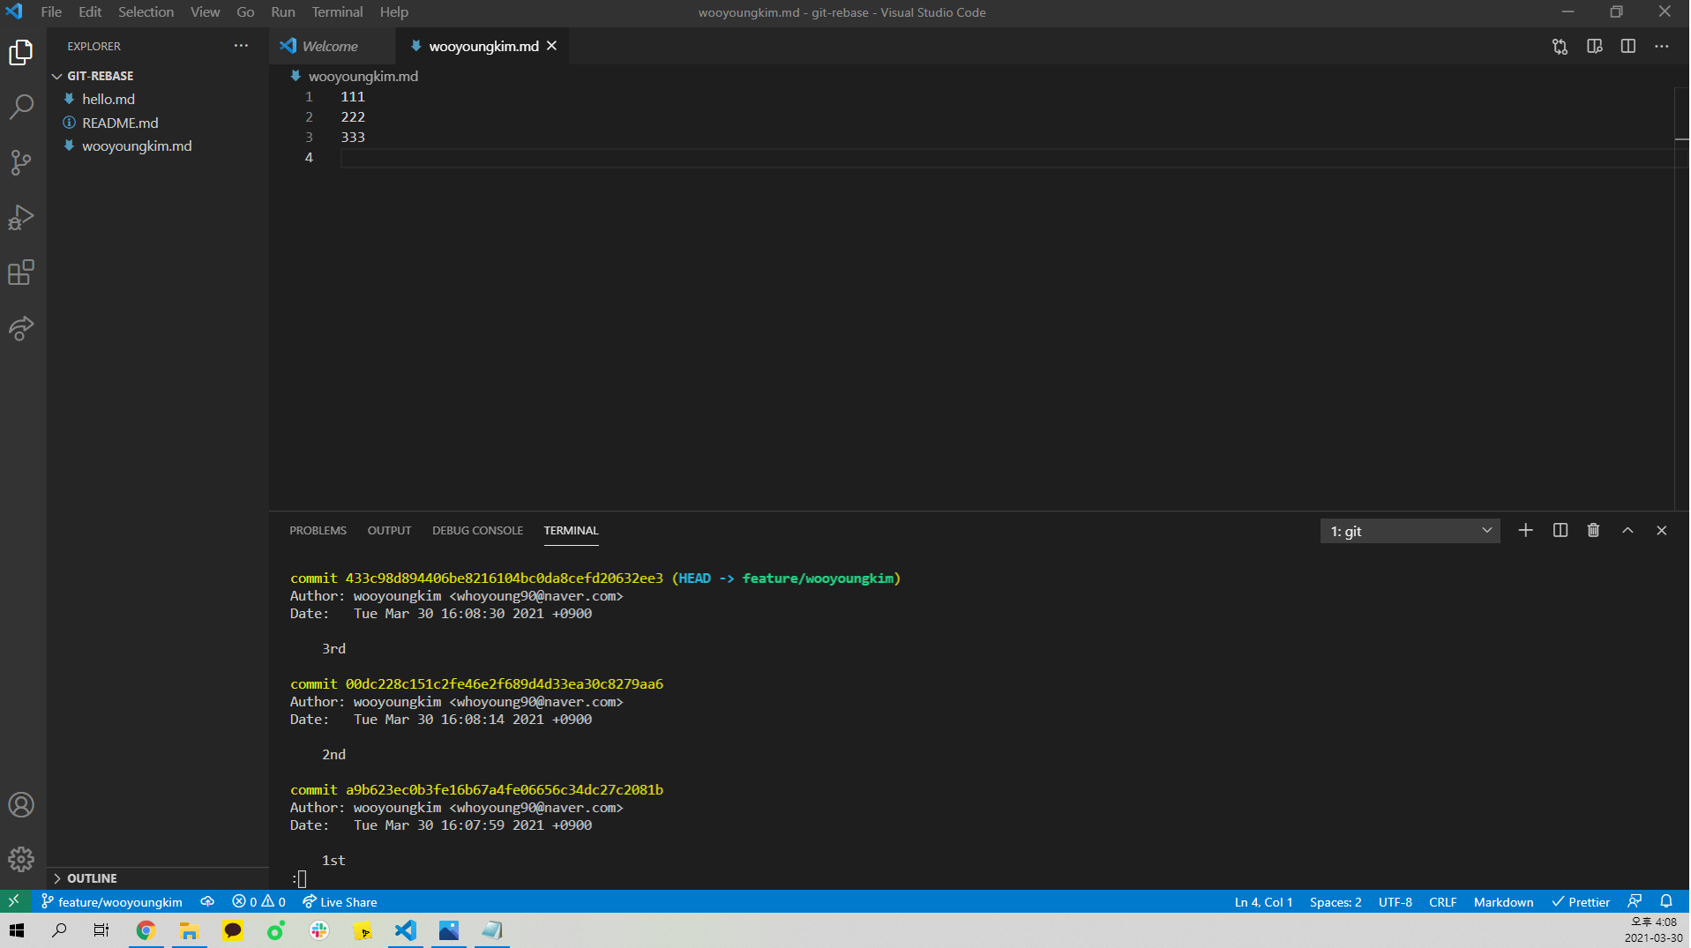Select the wooyoungkim.md editor tab
1691x948 pixels.
tap(483, 46)
